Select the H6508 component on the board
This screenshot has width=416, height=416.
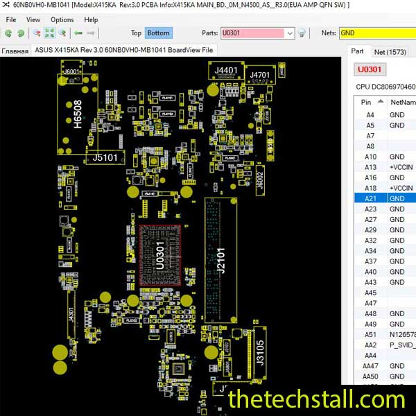pyautogui.click(x=78, y=114)
